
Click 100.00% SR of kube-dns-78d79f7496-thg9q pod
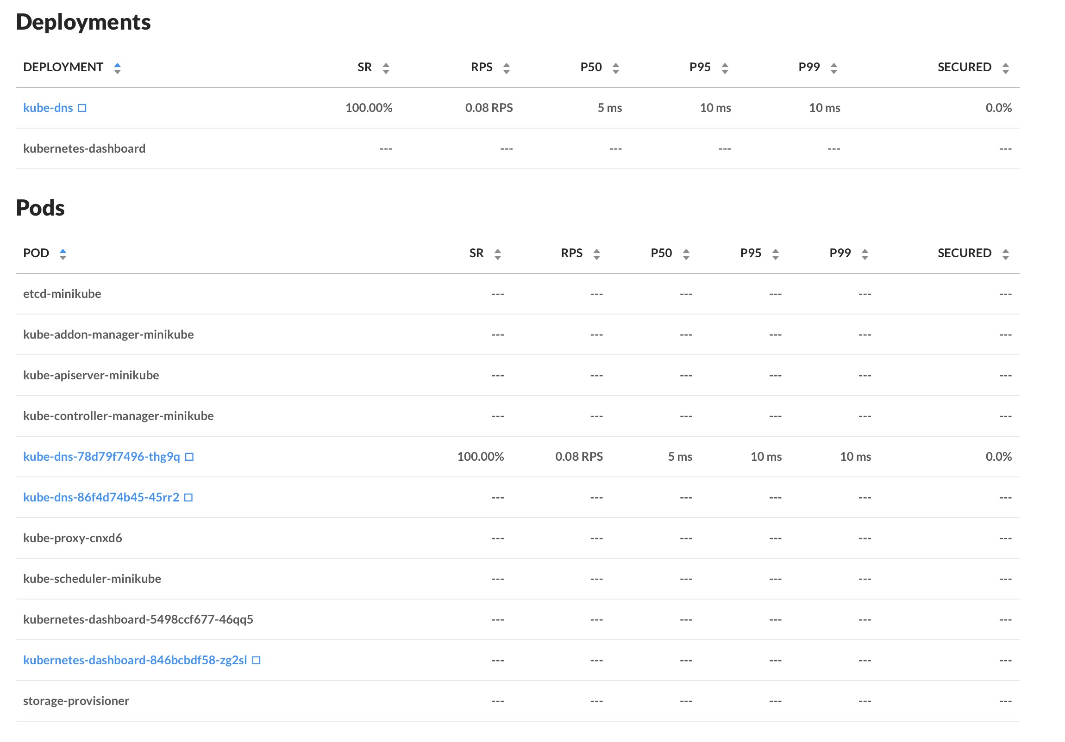[480, 457]
